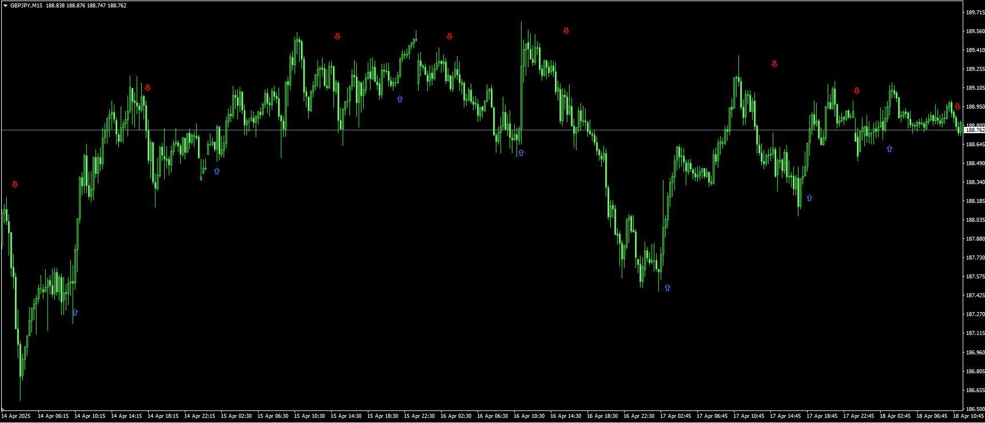985x423 pixels.
Task: Select the blue buy arrow under the deepest 17 Apr low
Action: tap(667, 288)
